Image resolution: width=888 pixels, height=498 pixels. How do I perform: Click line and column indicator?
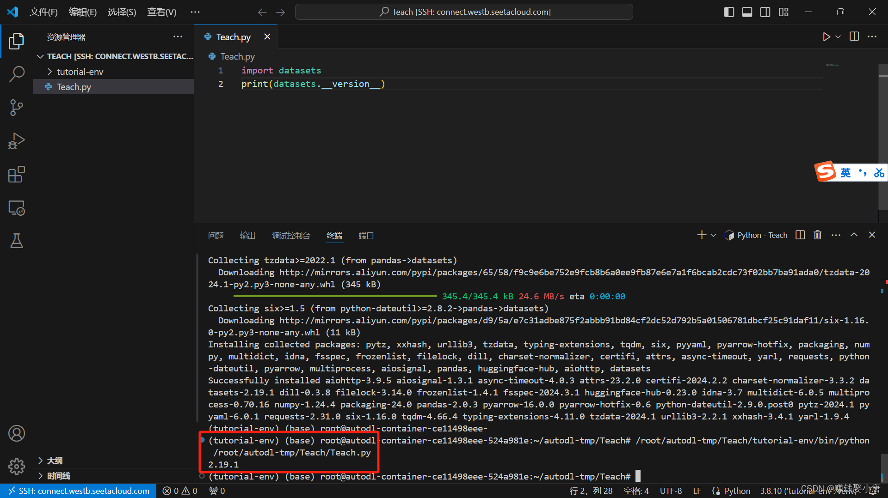(x=591, y=491)
